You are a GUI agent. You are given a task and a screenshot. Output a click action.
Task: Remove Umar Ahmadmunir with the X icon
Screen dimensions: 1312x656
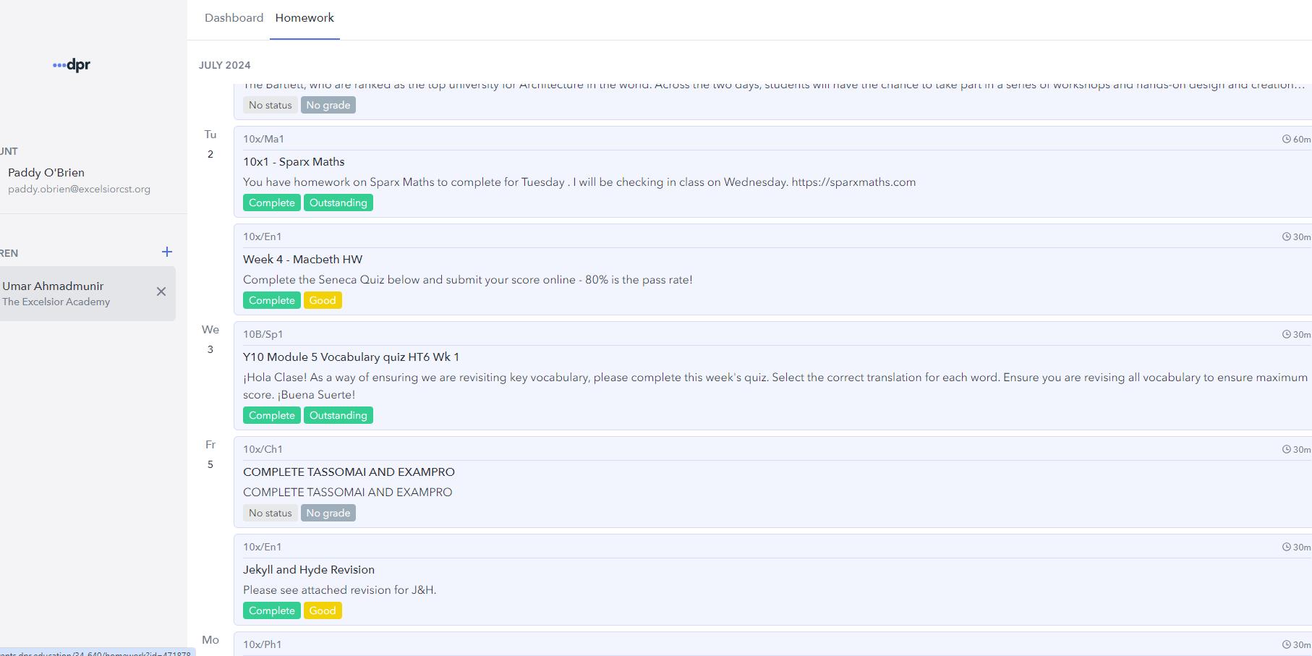[161, 291]
